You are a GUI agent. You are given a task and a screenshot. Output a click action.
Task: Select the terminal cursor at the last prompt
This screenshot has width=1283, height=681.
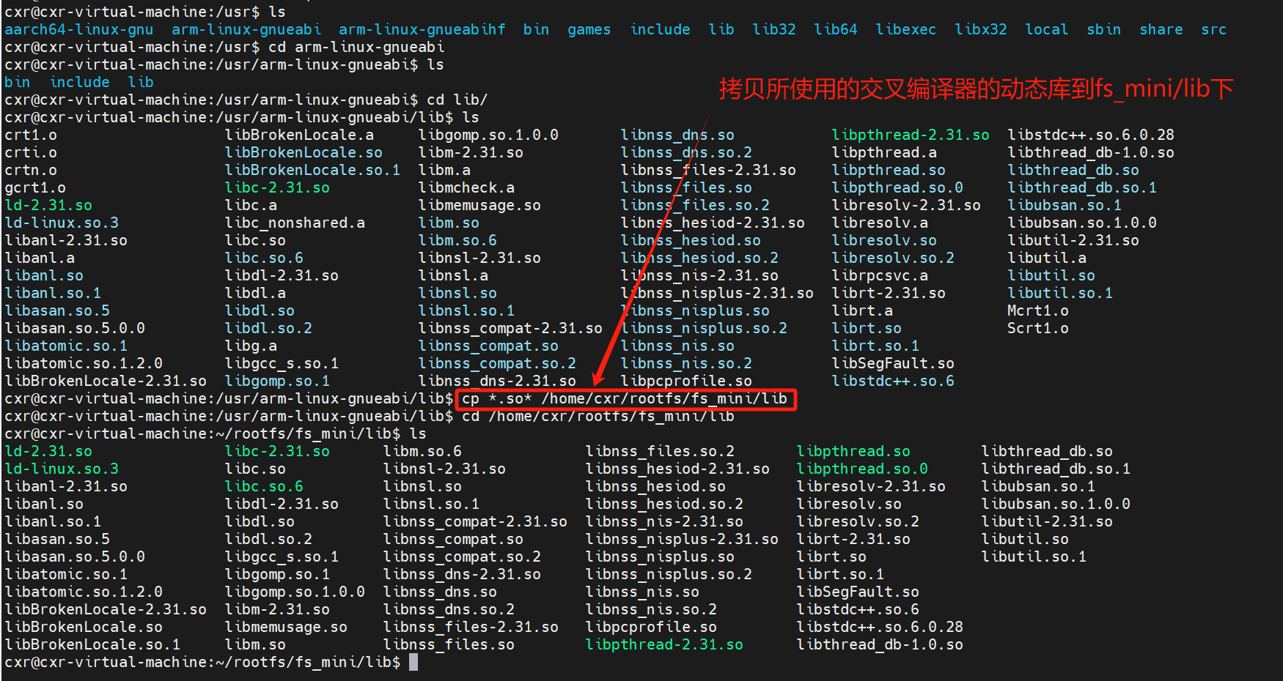coord(412,661)
